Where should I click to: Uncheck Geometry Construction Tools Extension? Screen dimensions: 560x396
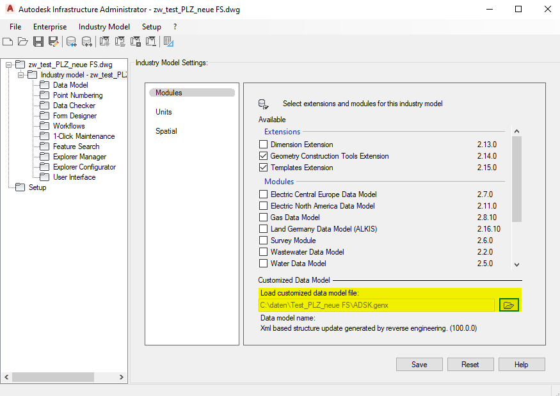(x=263, y=155)
